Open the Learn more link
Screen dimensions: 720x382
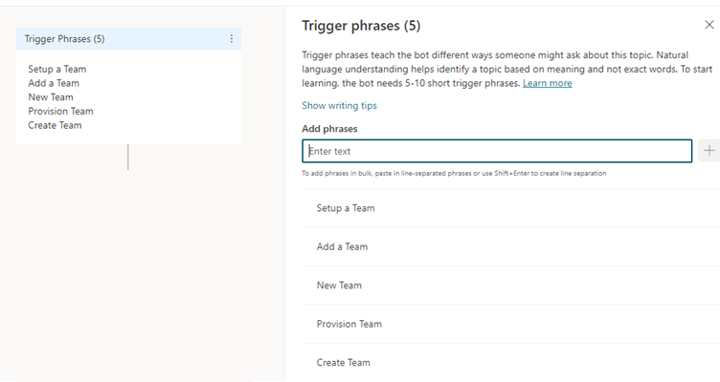point(548,83)
